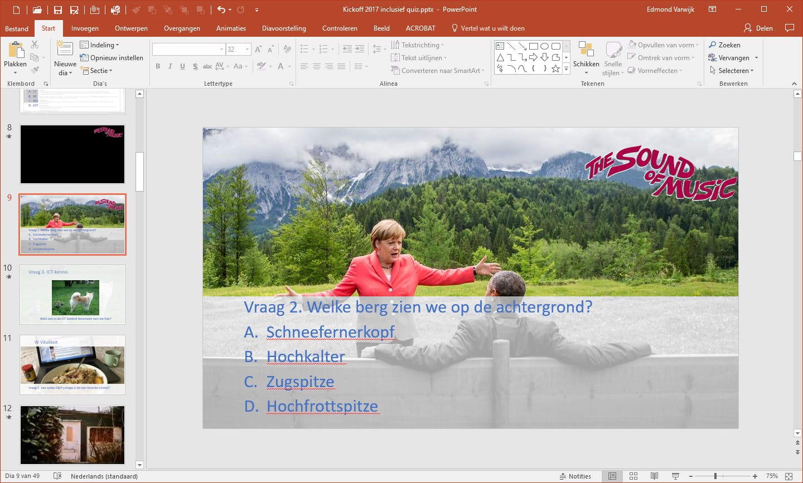This screenshot has height=483, width=803.
Task: Select slide 11 thumbnail with food photo
Action: click(72, 365)
